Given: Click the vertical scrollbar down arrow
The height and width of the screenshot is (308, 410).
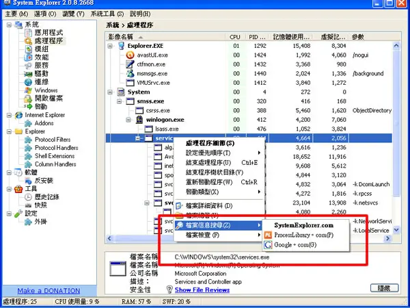Looking at the screenshot, I should (396, 230).
